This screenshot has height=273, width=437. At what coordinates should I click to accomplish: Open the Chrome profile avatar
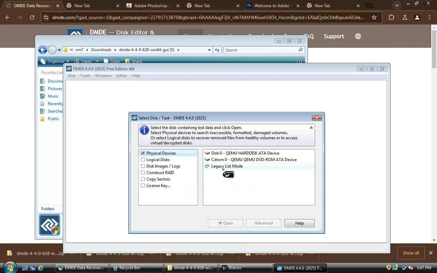click(x=417, y=17)
